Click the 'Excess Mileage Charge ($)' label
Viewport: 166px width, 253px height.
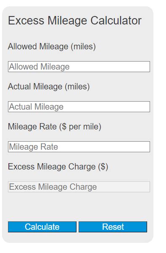click(58, 167)
